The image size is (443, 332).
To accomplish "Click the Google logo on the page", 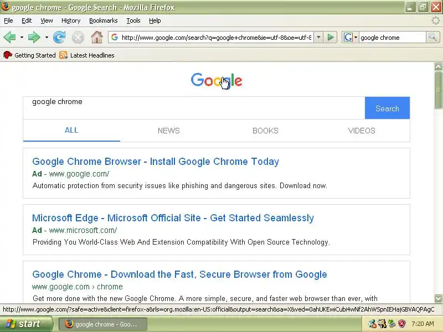I will (217, 80).
